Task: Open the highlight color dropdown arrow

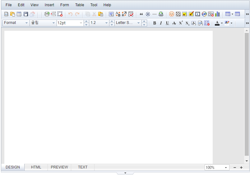Action: click(232, 23)
